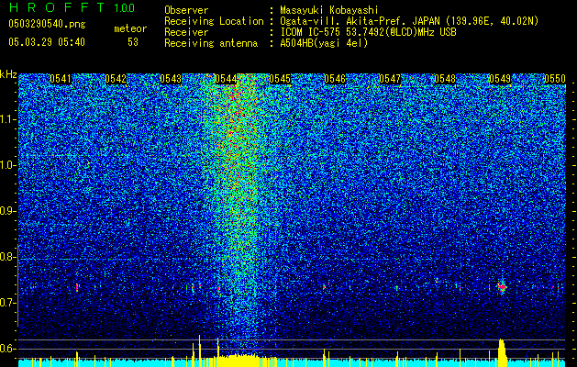
Task: Click the 0550 time marker
Action: (555, 79)
